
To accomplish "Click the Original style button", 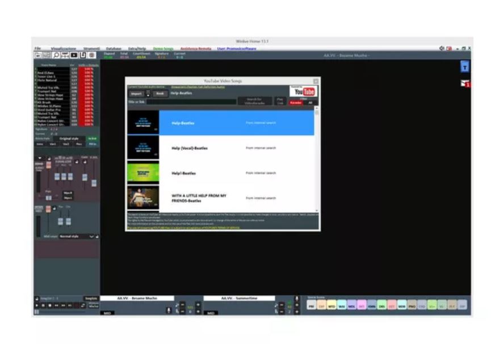I will point(69,139).
